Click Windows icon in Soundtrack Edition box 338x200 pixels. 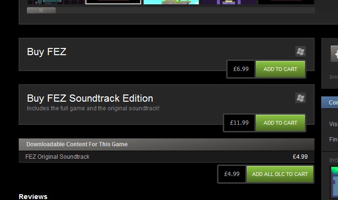point(300,98)
